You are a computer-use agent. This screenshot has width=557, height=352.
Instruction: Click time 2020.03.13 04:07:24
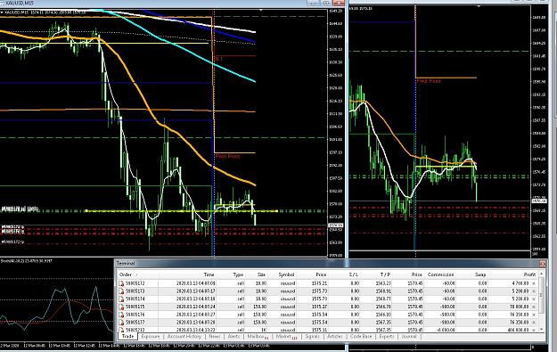[x=196, y=307]
